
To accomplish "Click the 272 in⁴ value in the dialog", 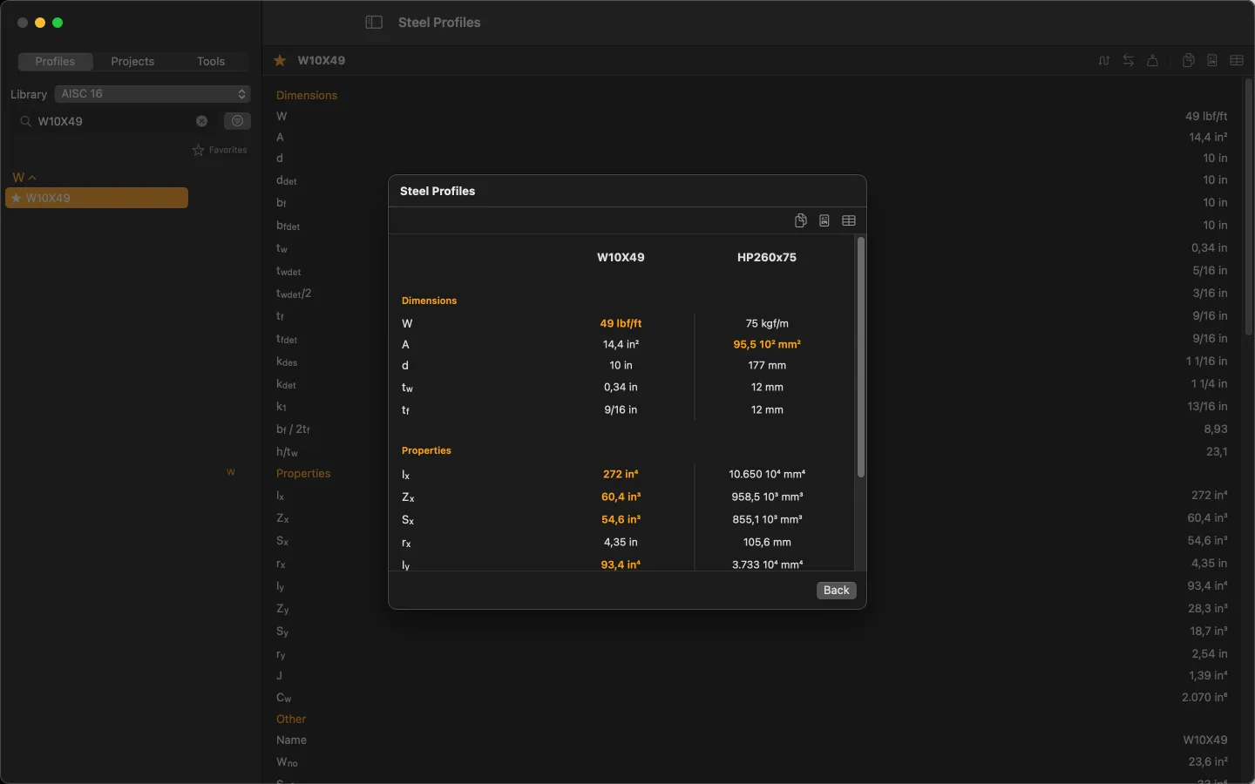I will tap(621, 474).
